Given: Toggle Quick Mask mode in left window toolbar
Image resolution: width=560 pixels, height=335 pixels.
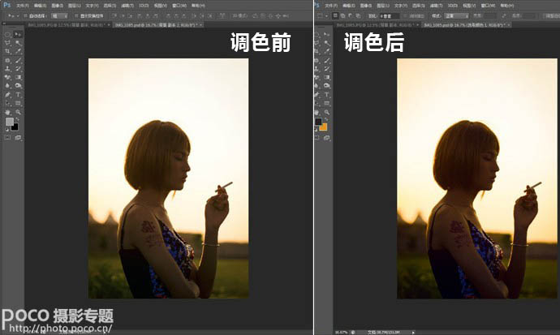Looking at the screenshot, I should coord(7,138).
